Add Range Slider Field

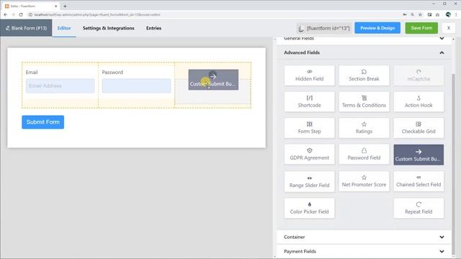[x=309, y=181]
